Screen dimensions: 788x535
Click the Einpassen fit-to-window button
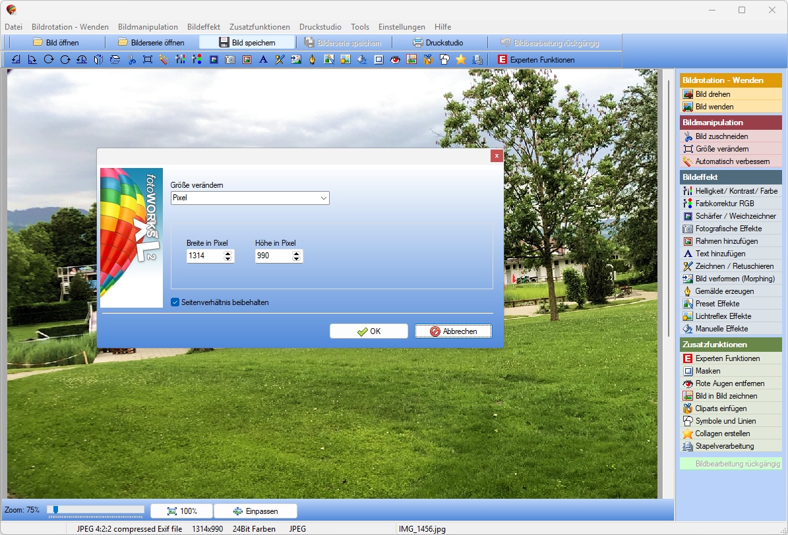click(x=255, y=511)
